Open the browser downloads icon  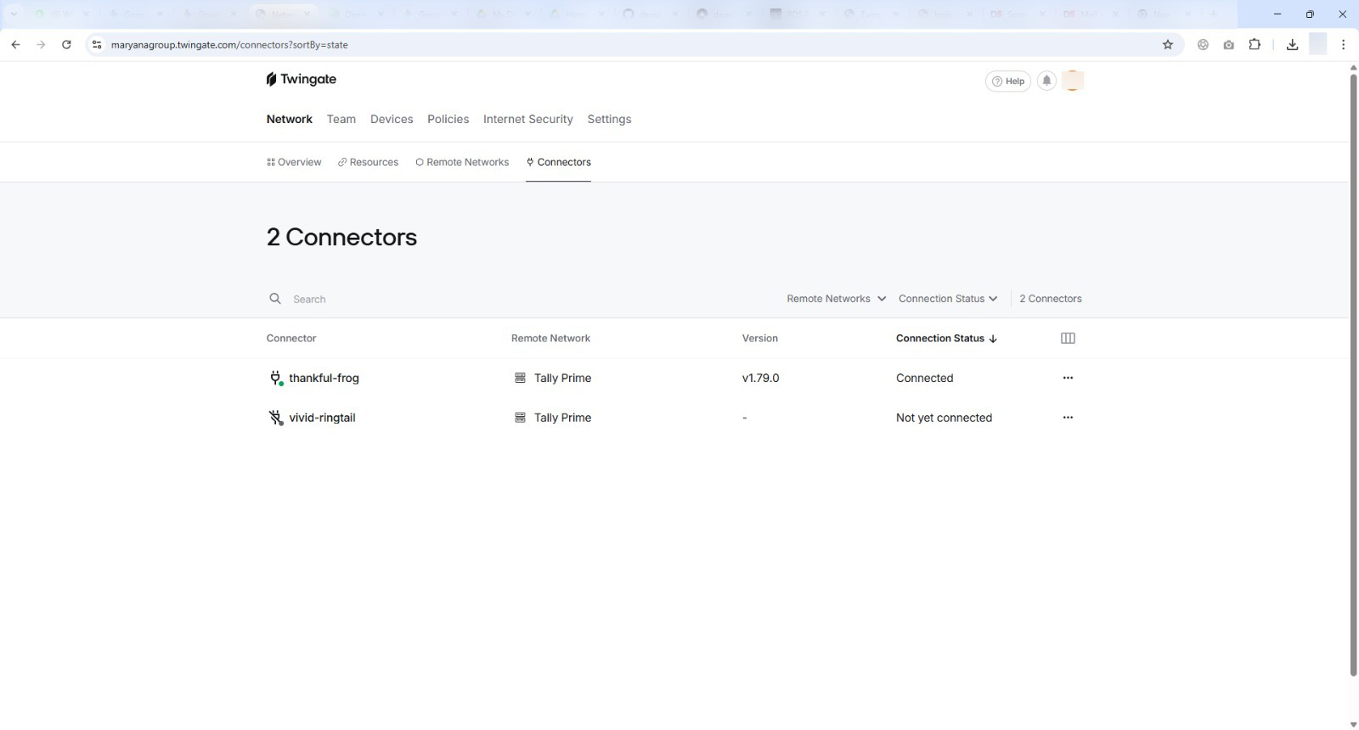pyautogui.click(x=1292, y=45)
